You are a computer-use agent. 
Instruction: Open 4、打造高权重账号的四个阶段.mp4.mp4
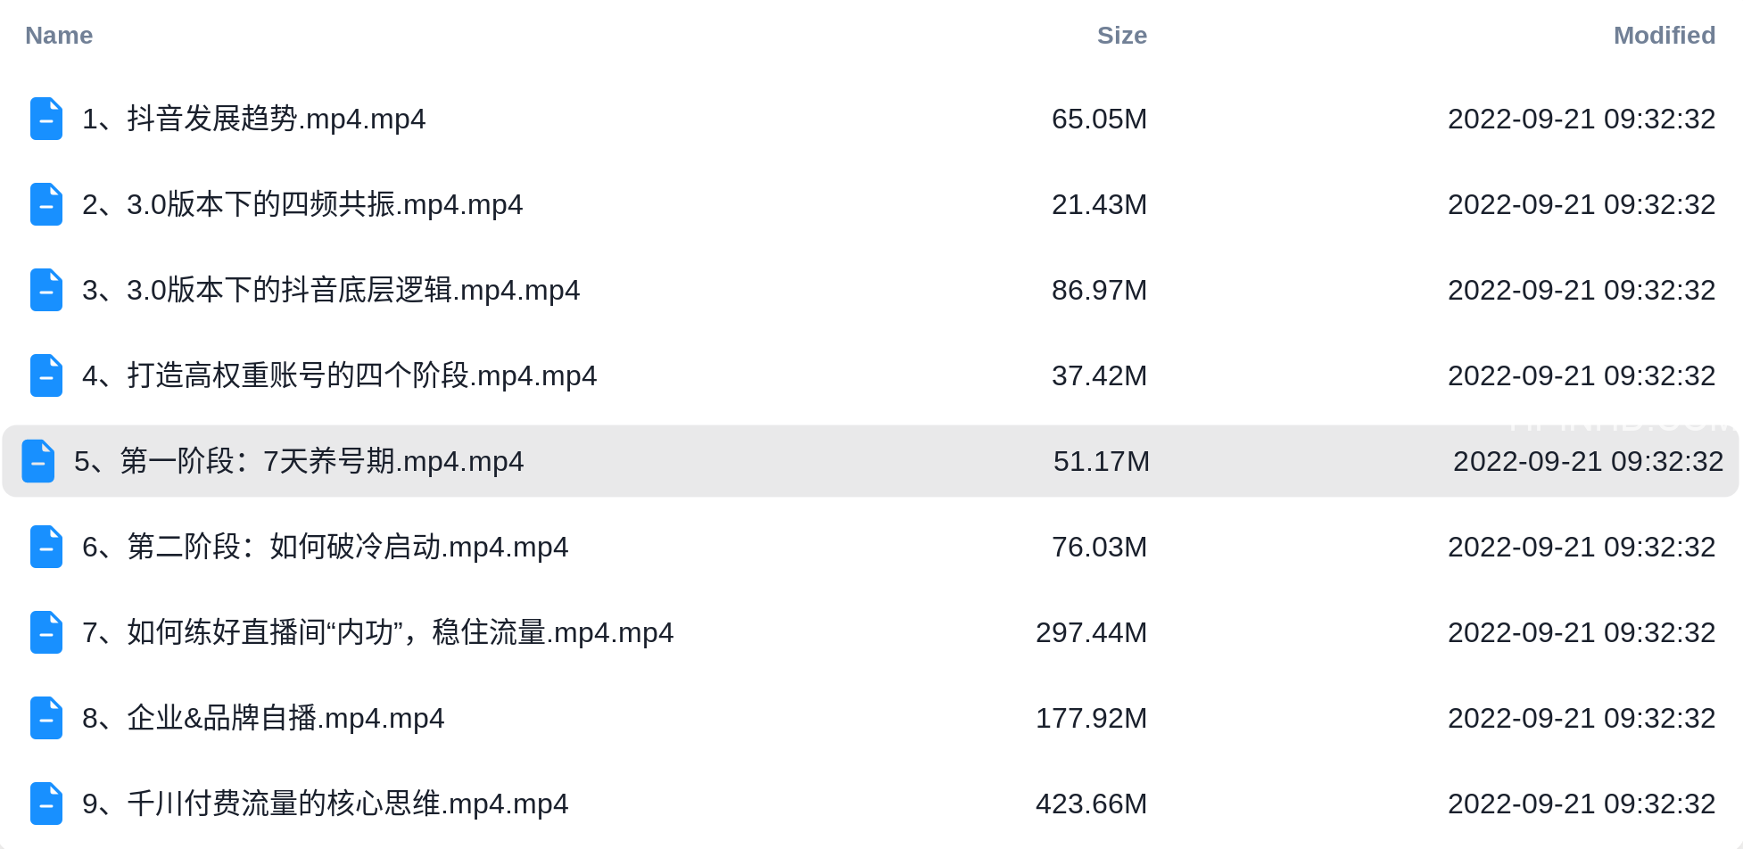340,375
